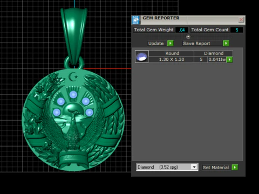Image resolution: width=259 pixels, height=194 pixels.
Task: Close the Gem Reporter panel
Action: point(241,19)
